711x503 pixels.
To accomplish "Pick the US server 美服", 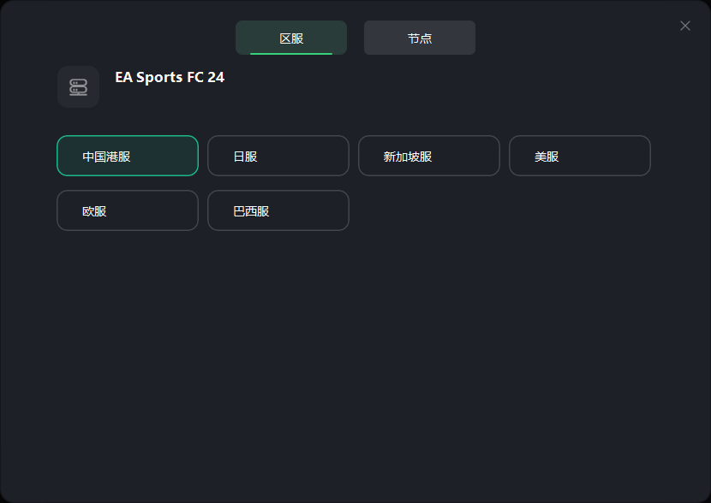I will pos(580,156).
